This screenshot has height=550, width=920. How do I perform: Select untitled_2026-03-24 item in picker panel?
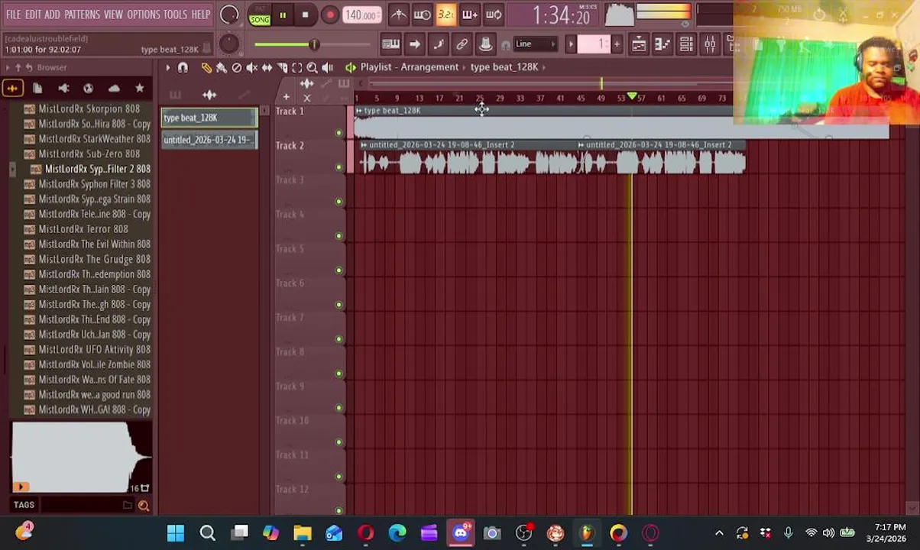pyautogui.click(x=209, y=140)
